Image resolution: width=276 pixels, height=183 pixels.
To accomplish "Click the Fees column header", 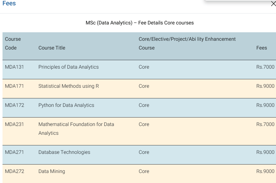I will [262, 48].
